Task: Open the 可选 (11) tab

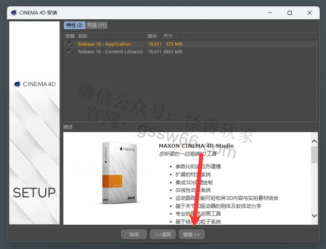Action: (x=97, y=25)
